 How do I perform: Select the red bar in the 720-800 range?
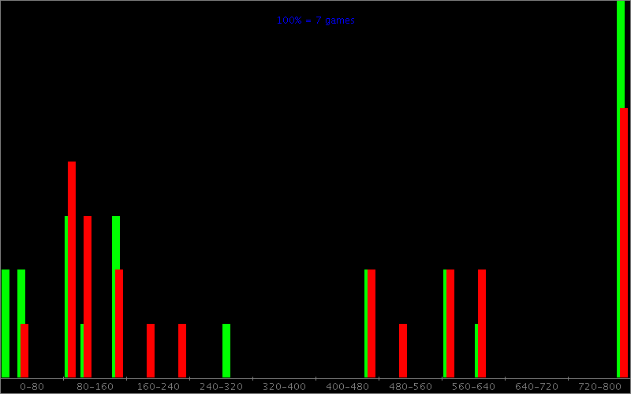pos(624,243)
